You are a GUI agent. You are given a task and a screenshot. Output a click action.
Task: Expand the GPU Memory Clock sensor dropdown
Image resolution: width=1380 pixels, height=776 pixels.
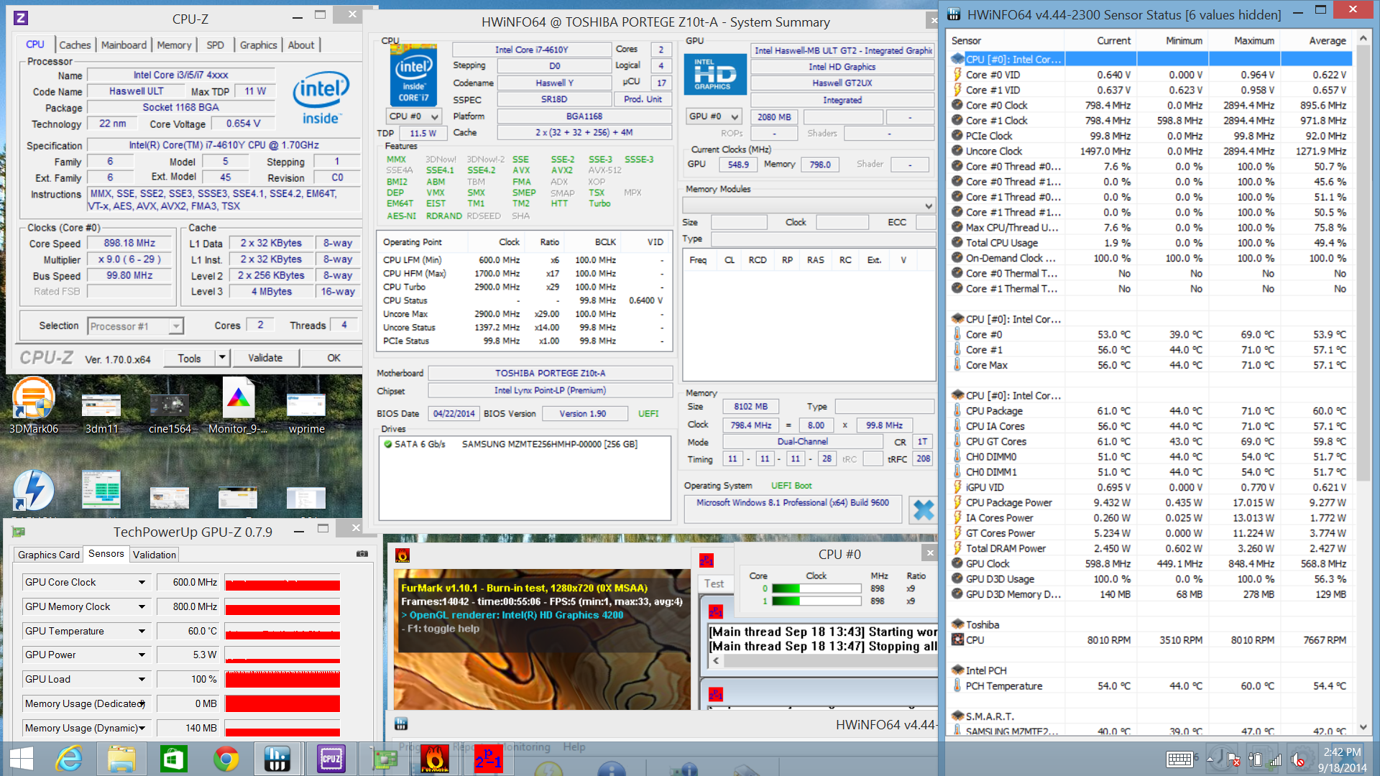click(x=142, y=606)
